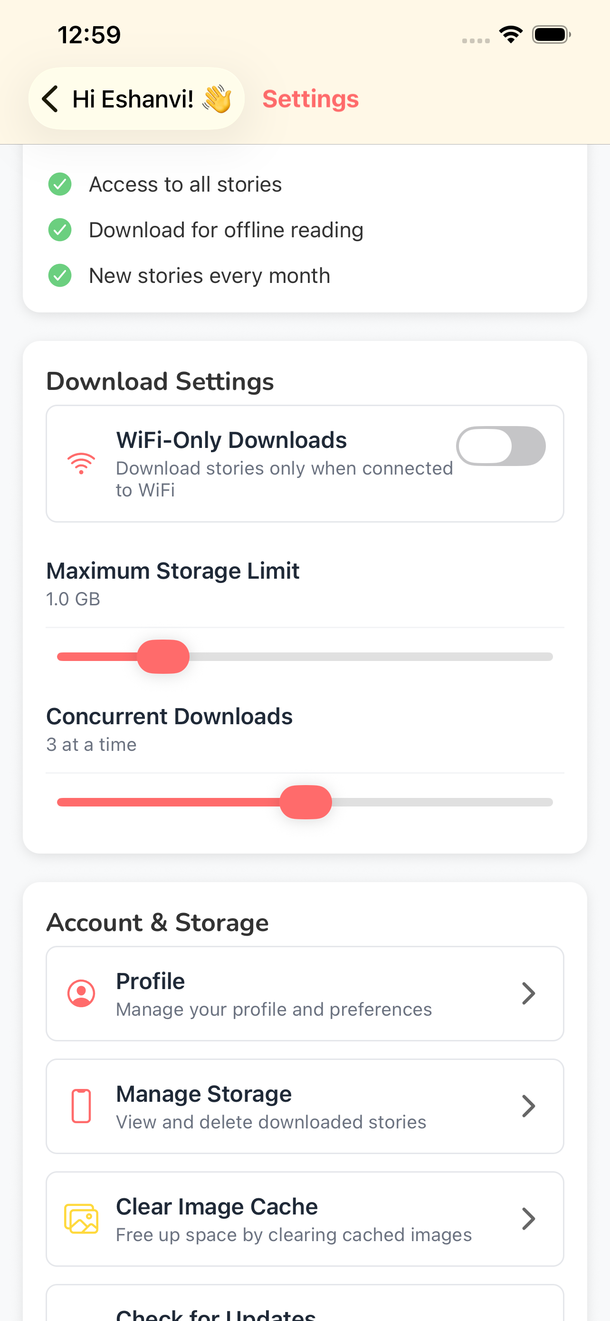This screenshot has width=610, height=1321.
Task: Click the Maximum Storage Limit slider handle
Action: coord(163,656)
